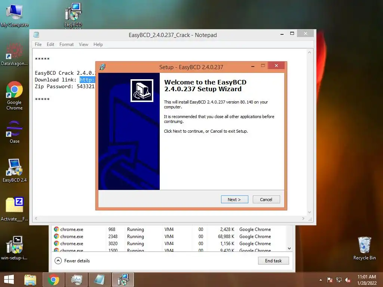Open clock showing 11:01 AM
The height and width of the screenshot is (287, 383).
(367, 280)
